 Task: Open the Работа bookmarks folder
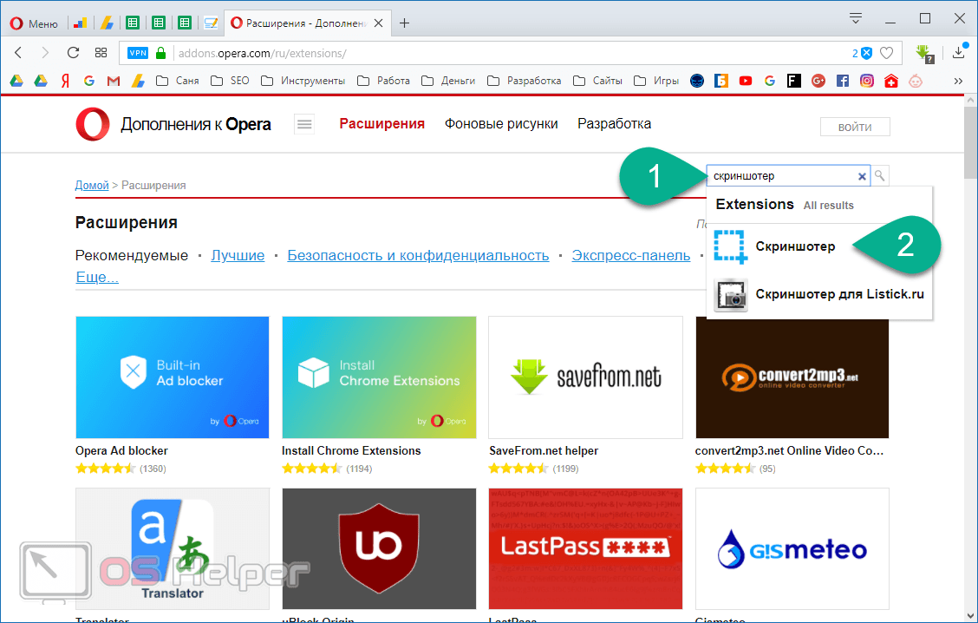383,81
